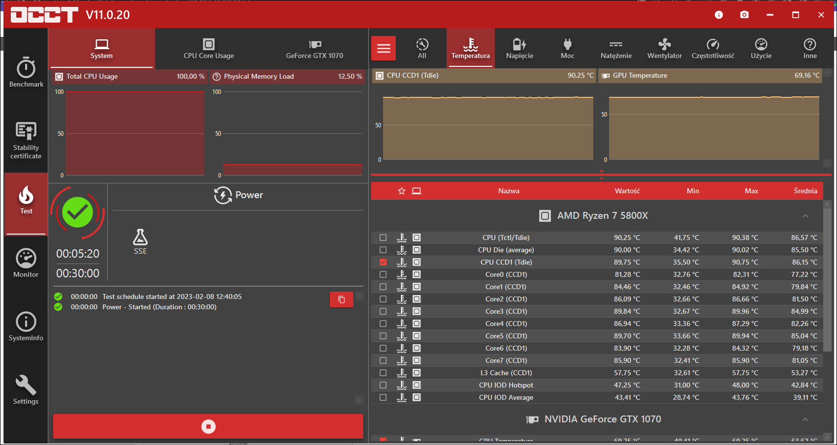Open Settings wrench icon
The height and width of the screenshot is (445, 837).
click(x=26, y=385)
